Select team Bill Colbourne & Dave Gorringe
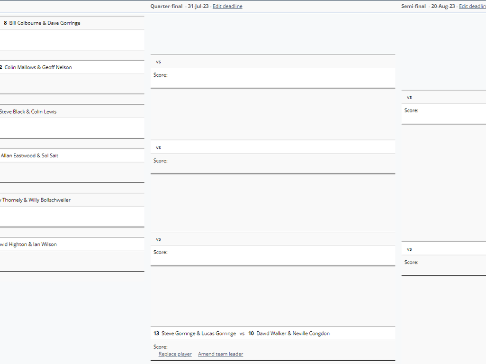Image resolution: width=486 pixels, height=364 pixels. [x=45, y=23]
